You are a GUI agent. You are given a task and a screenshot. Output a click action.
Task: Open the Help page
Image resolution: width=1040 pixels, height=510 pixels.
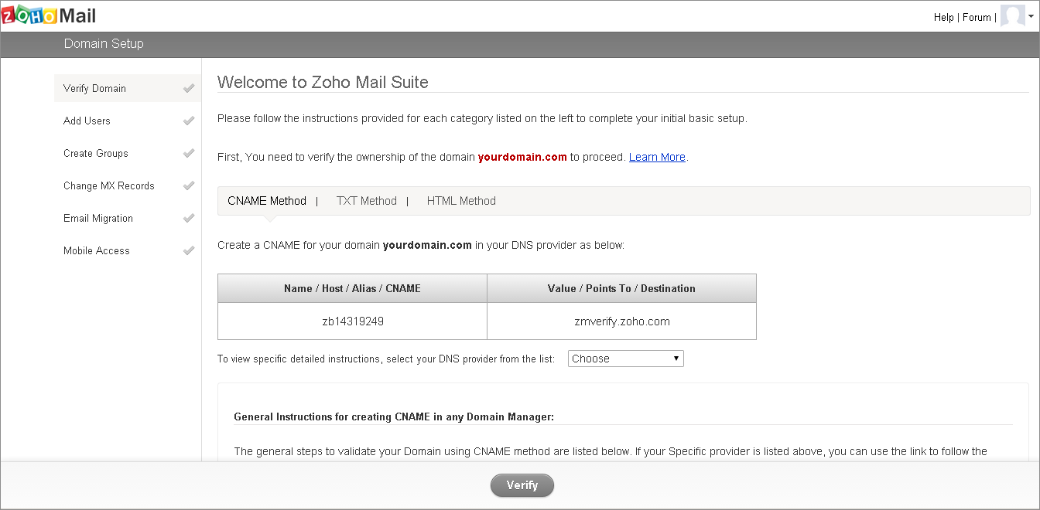coord(943,17)
